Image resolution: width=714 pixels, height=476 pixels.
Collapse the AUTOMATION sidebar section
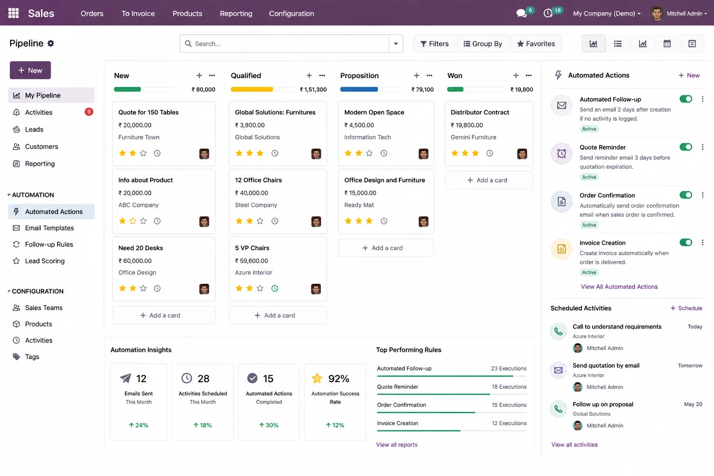click(x=31, y=195)
